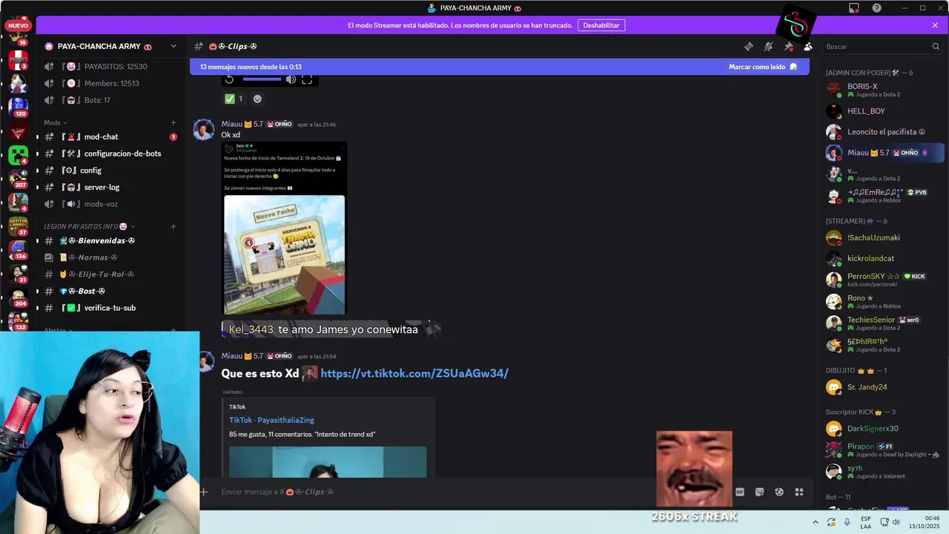This screenshot has width=949, height=534.
Task: Open the vt.tiktok.com link
Action: (414, 373)
